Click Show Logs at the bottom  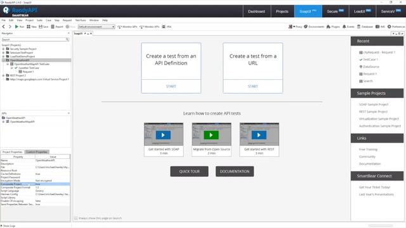tap(9, 225)
